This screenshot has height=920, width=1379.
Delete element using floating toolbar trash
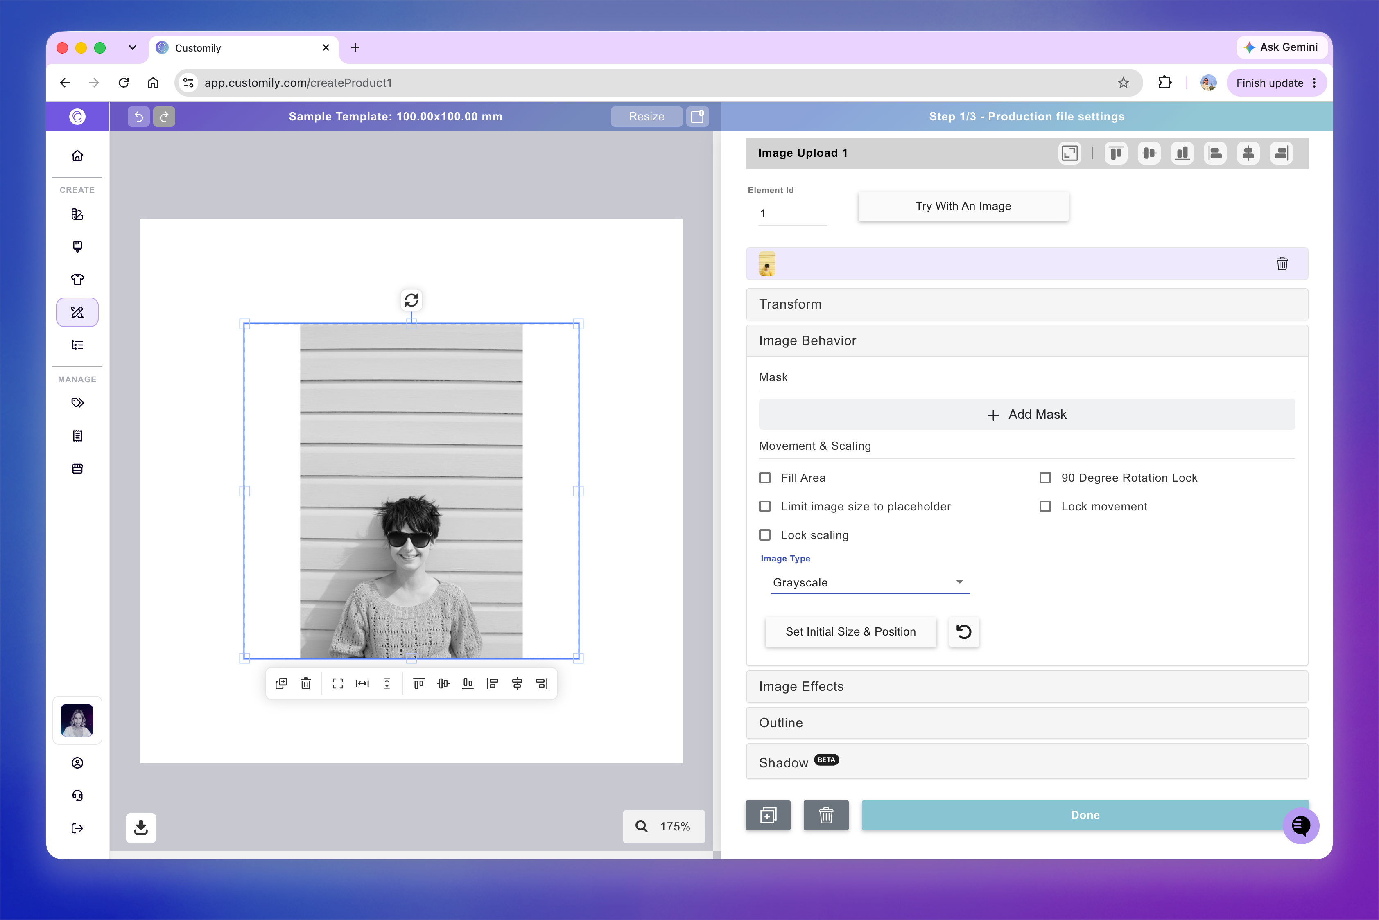click(x=306, y=683)
